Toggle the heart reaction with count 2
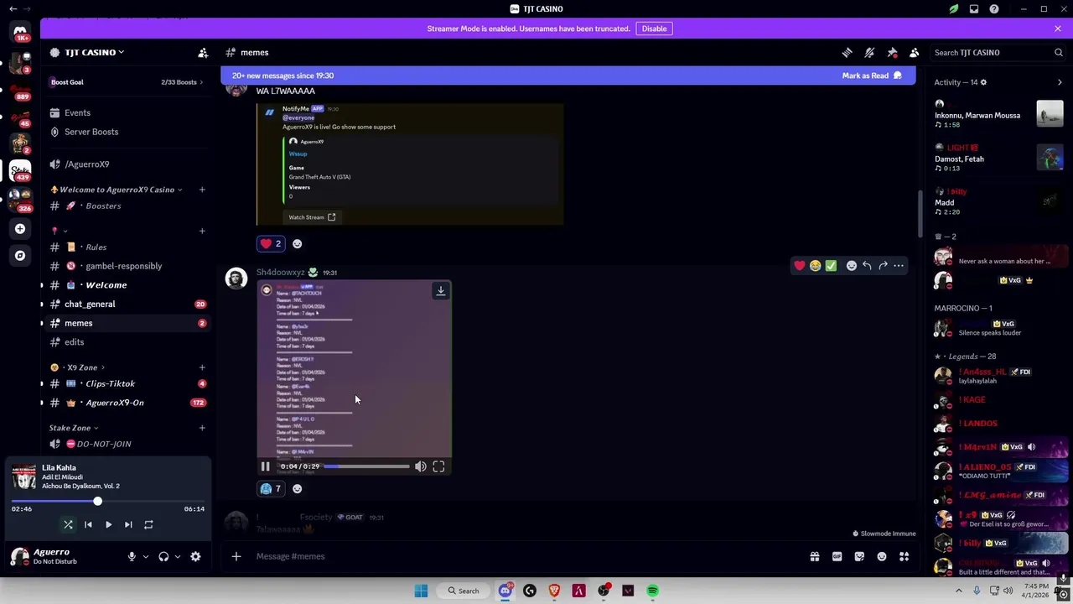 point(271,244)
